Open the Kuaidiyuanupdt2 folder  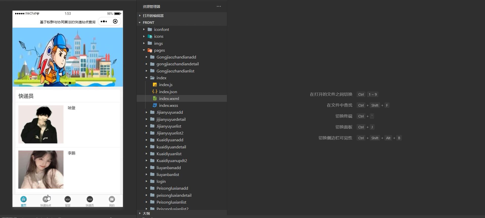(172, 161)
